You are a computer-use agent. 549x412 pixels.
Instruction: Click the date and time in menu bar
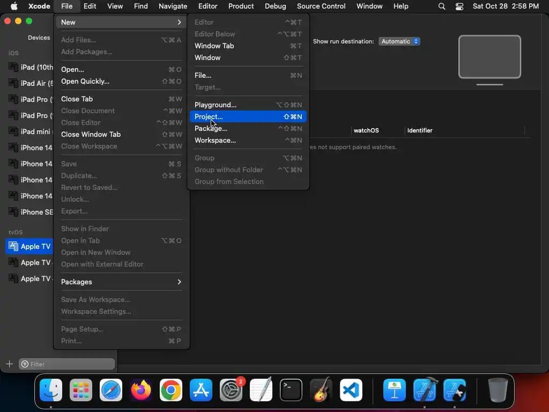[506, 6]
